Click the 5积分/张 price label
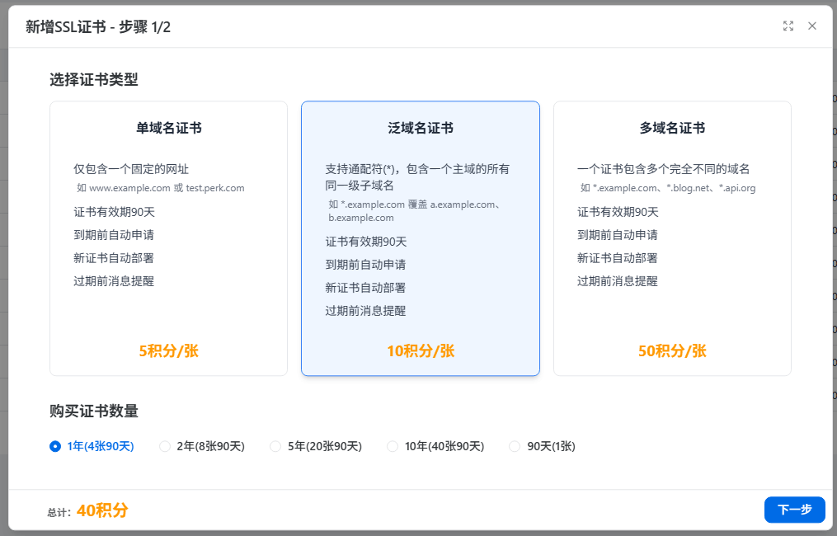Screen dimensions: 837x536 pyautogui.click(x=169, y=350)
